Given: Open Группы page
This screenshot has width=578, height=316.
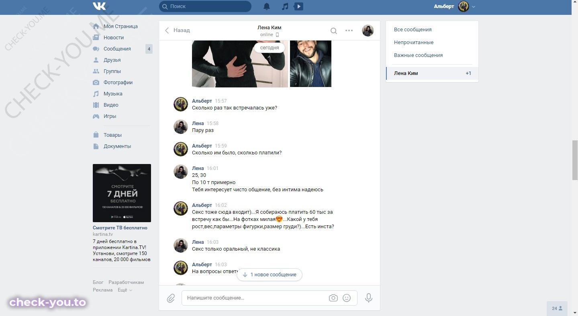Looking at the screenshot, I should (x=112, y=71).
